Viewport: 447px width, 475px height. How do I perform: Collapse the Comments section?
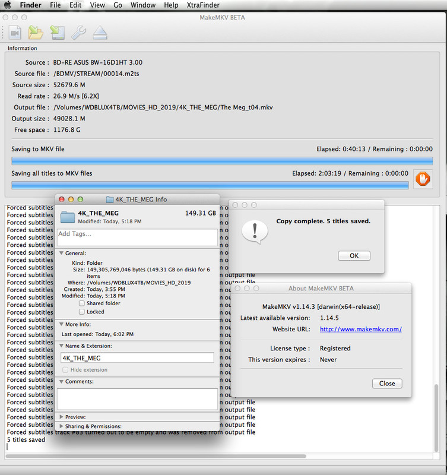pos(62,381)
